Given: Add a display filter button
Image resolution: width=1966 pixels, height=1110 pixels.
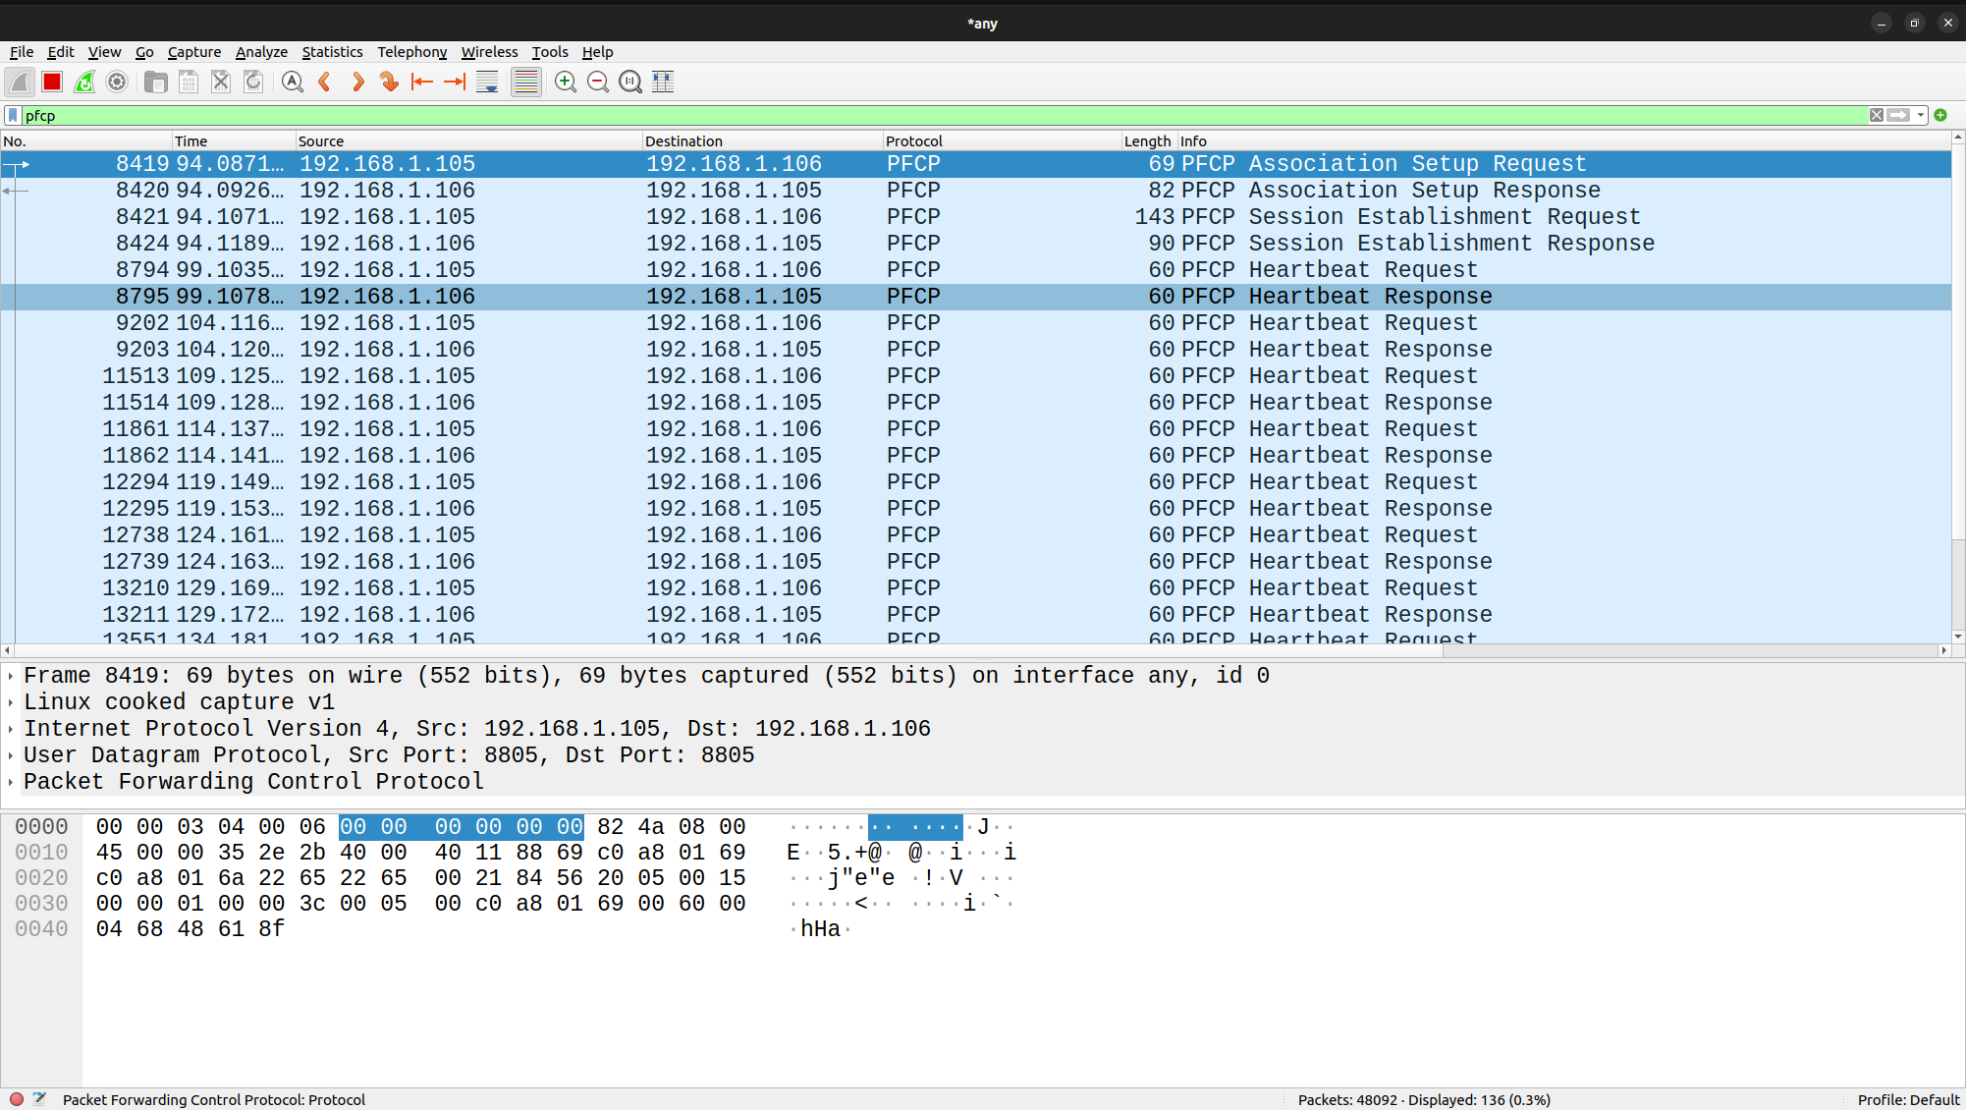Looking at the screenshot, I should coord(1940,116).
